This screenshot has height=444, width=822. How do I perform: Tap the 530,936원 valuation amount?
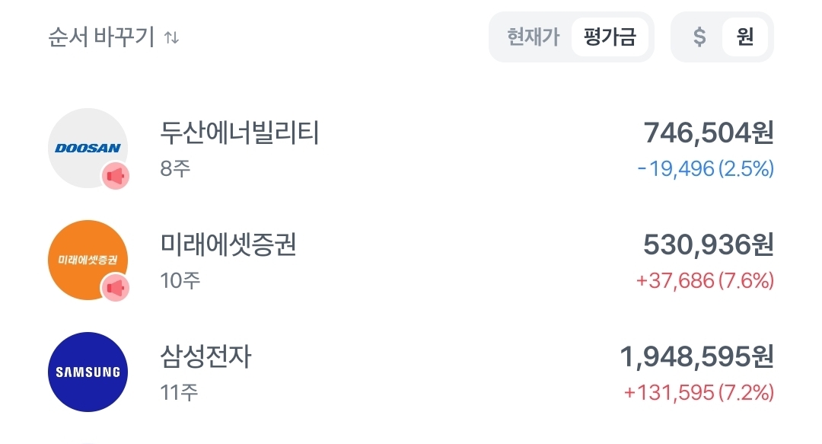(x=709, y=244)
